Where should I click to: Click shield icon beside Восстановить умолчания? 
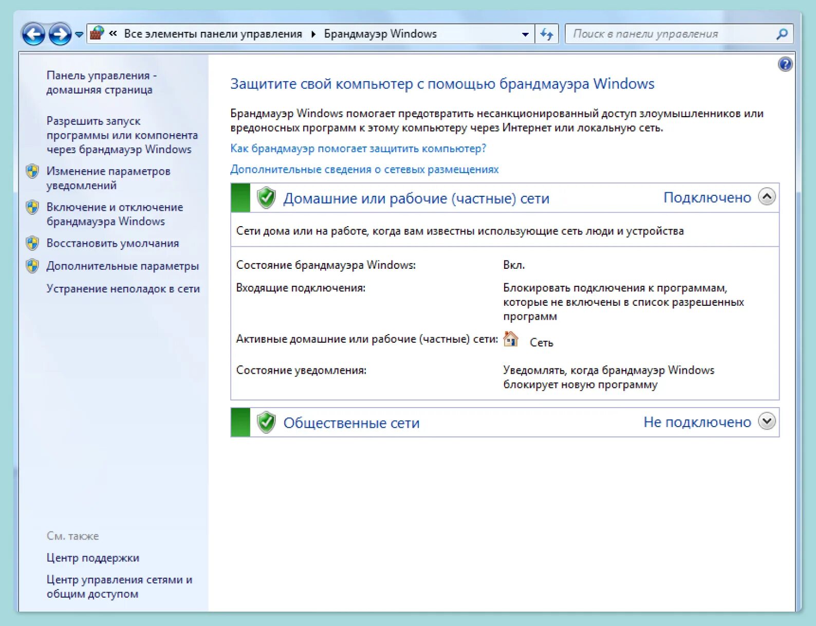(32, 243)
